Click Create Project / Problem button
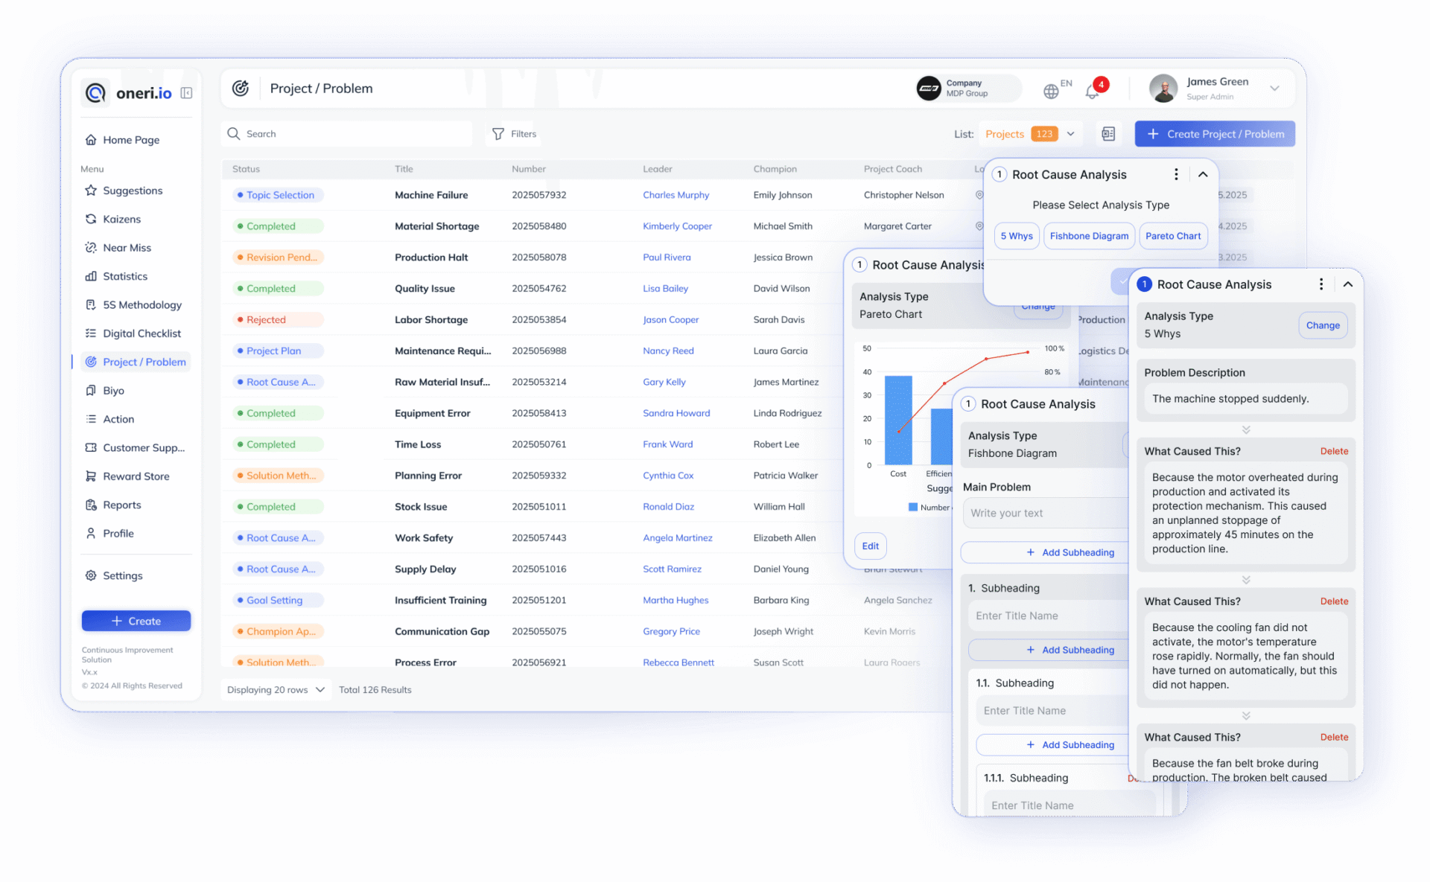This screenshot has height=882, width=1430. pos(1214,134)
